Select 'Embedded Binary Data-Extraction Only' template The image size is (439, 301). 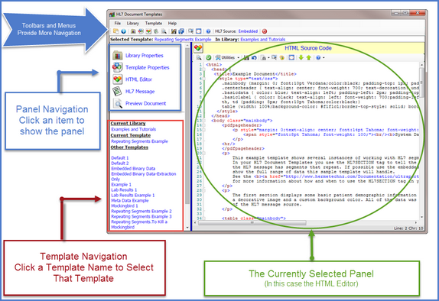point(144,176)
